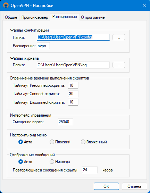Click the OpenVPN logo icon in title bar
150x193 pixels.
(x=6, y=5)
